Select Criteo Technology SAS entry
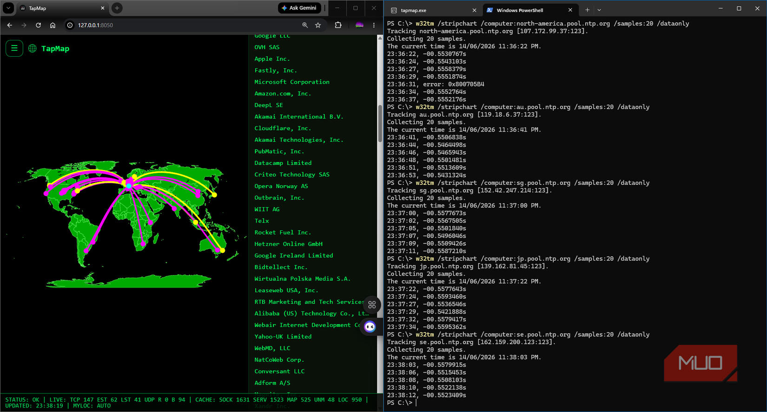This screenshot has width=767, height=412. [292, 175]
